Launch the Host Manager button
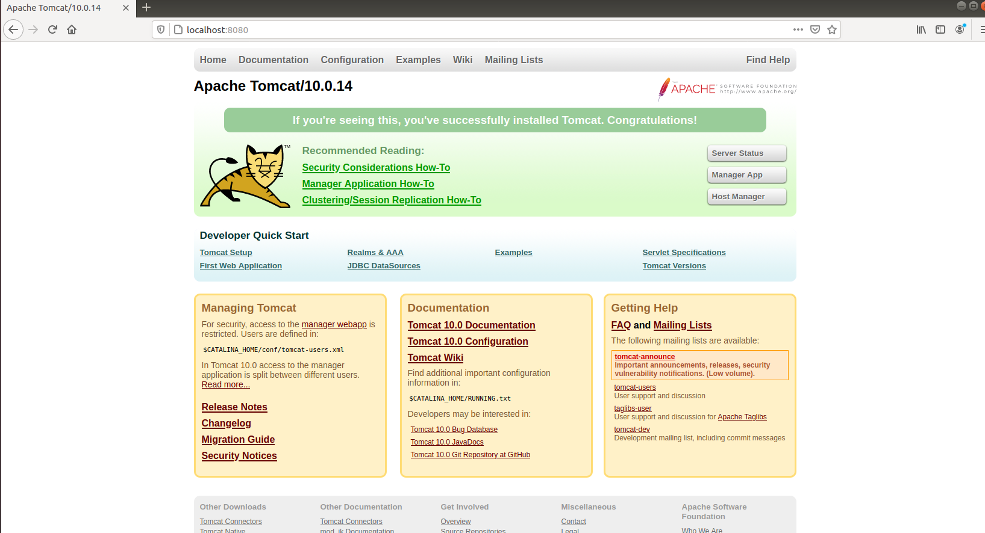 tap(747, 197)
